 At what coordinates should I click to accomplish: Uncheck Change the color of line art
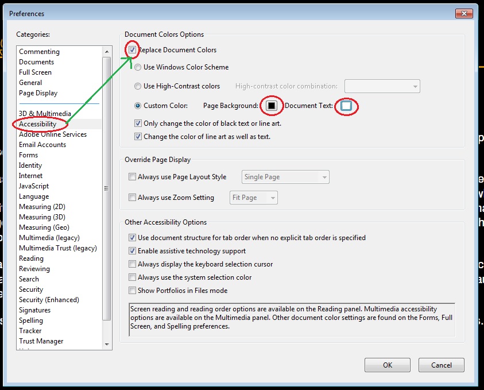(x=138, y=137)
